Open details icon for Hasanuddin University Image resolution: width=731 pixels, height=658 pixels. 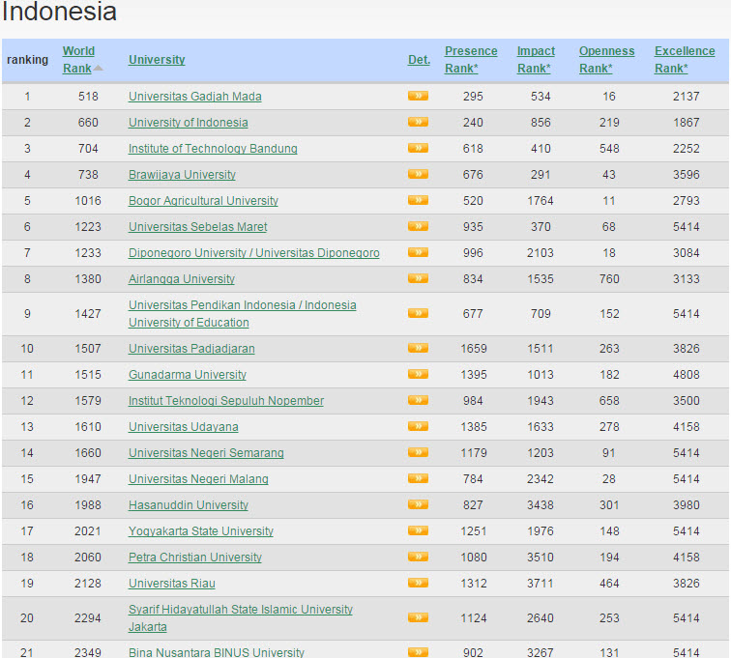(x=418, y=504)
